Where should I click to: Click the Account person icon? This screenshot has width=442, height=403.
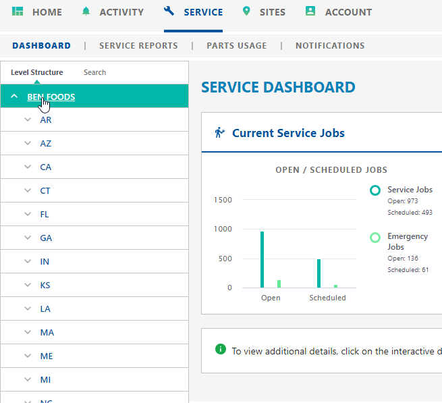click(x=310, y=11)
